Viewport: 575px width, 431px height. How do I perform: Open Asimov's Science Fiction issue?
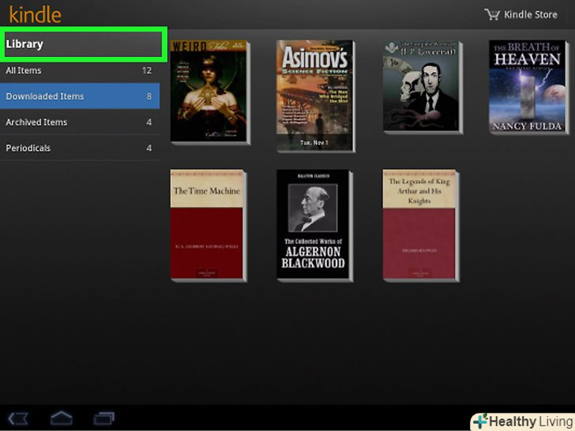(x=316, y=96)
